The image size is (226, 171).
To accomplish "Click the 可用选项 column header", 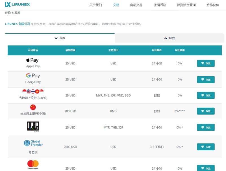I will 33,50.
